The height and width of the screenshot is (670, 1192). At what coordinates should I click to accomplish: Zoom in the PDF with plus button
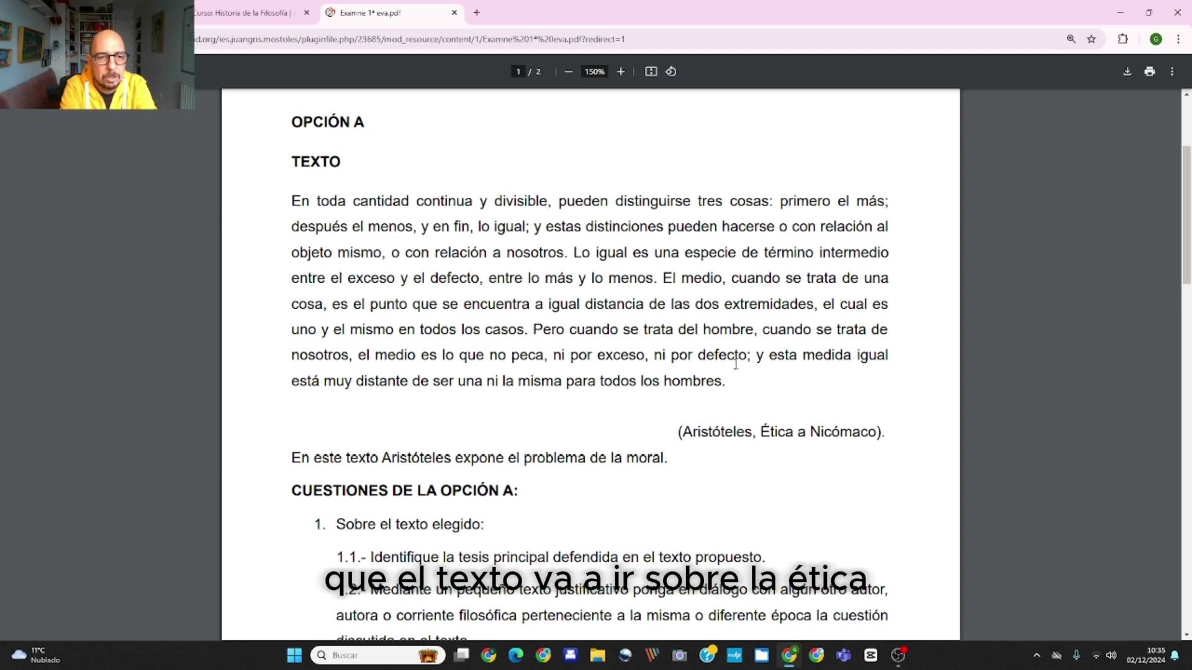[x=620, y=71]
